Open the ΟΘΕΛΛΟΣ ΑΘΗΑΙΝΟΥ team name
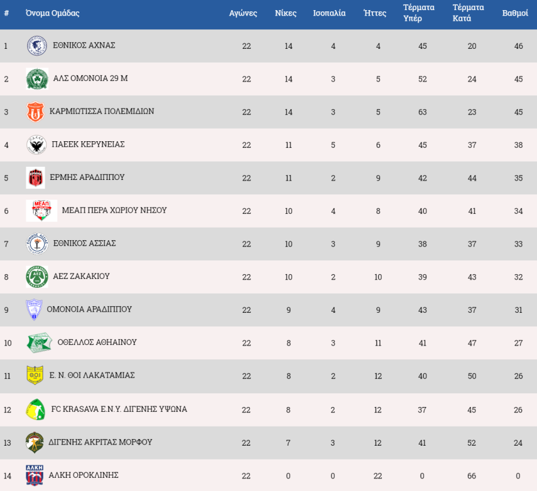The width and height of the screenshot is (537, 491). click(x=97, y=342)
